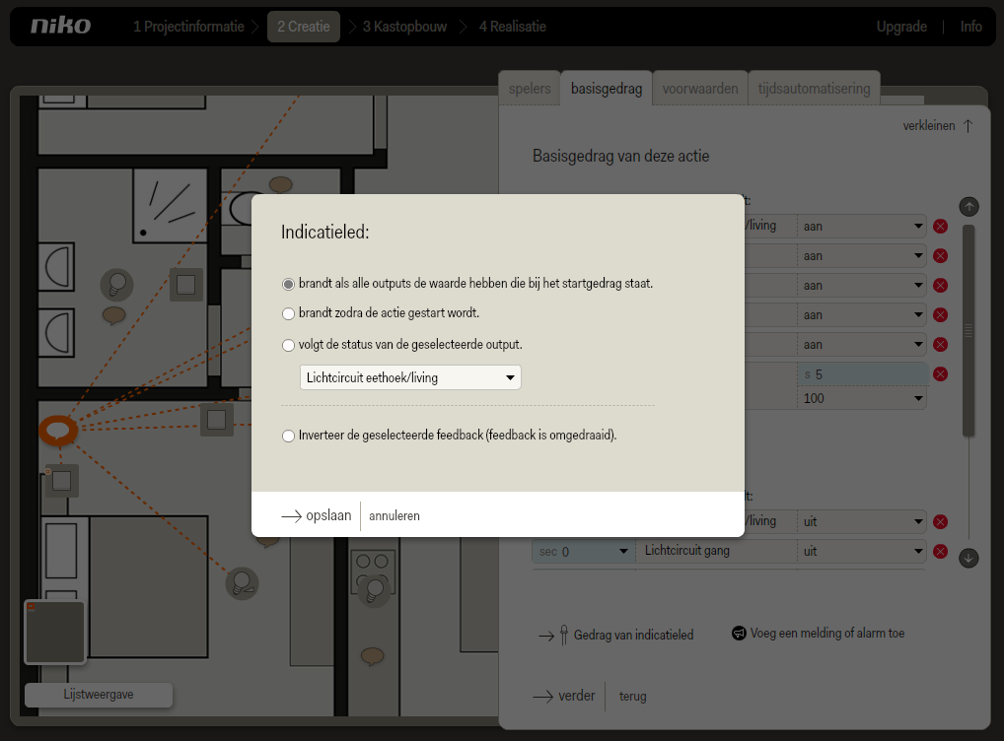Go to step '4 Realisatie'
The image size is (1004, 741).
tap(513, 27)
